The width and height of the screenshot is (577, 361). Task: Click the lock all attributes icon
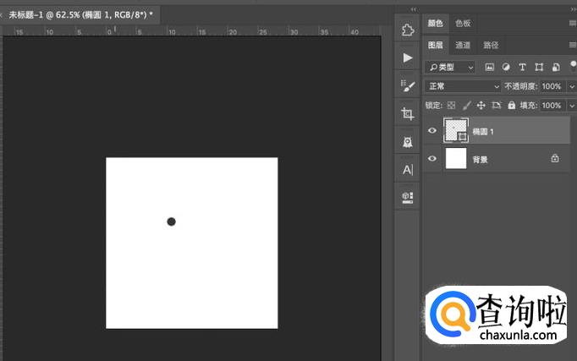click(511, 106)
